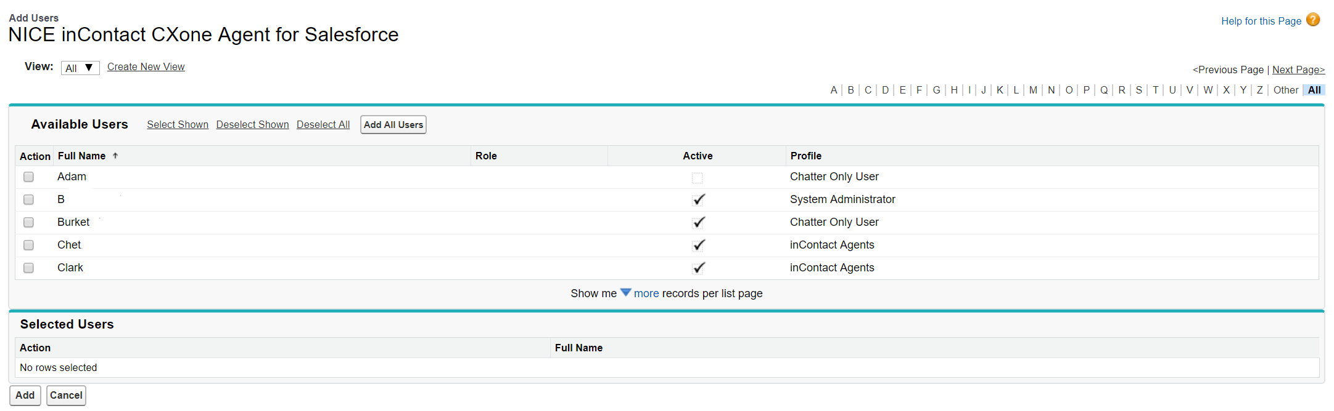Screen dimensions: 1334x411
Task: Tick the checkbox beside Clark
Action: 28,268
